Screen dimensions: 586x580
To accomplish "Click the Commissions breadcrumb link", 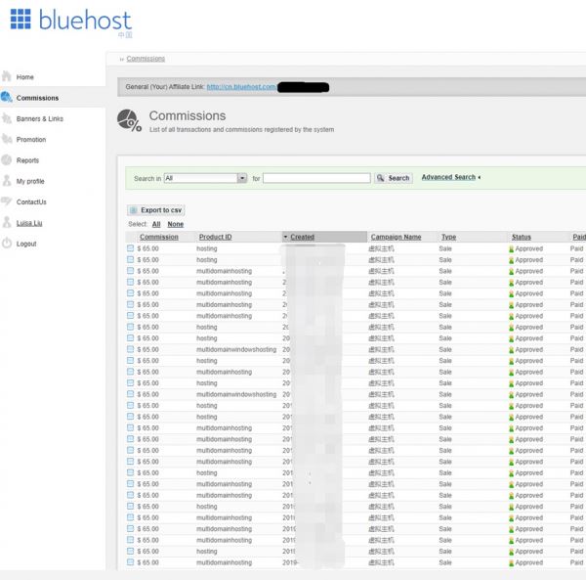I will click(146, 59).
